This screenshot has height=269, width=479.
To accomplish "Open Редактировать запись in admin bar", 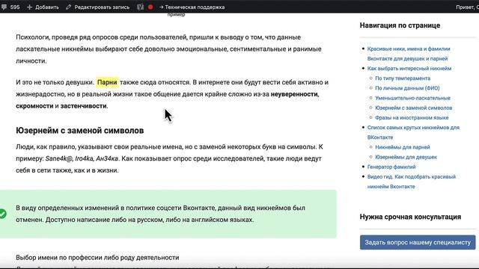I will click(x=98, y=7).
